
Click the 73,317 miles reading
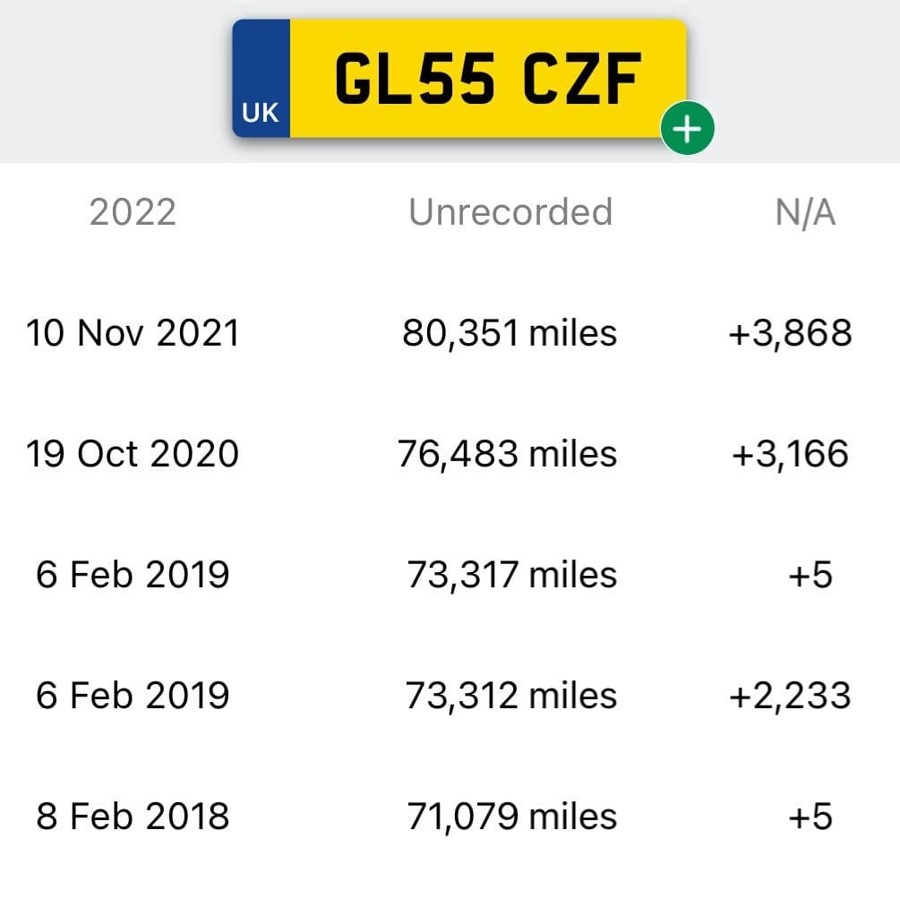coord(512,575)
